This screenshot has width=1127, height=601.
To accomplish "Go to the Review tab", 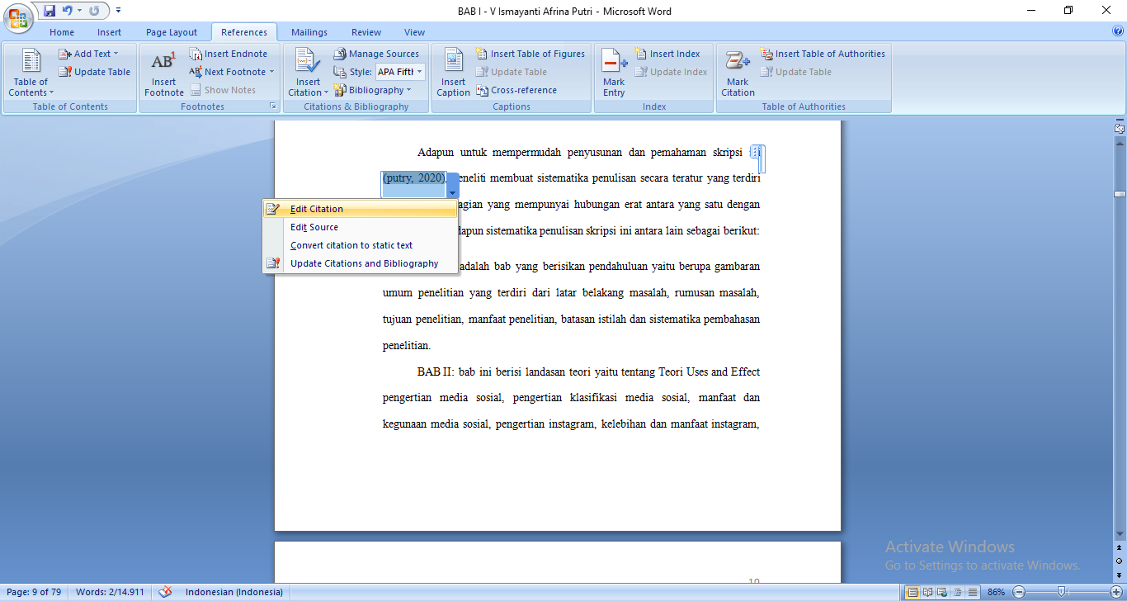I will (x=366, y=32).
